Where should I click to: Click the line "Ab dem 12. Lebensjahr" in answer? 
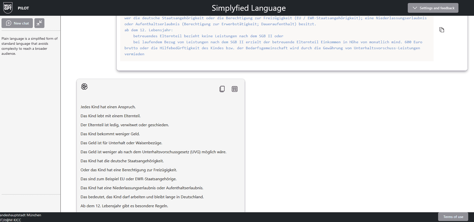pos(124,206)
